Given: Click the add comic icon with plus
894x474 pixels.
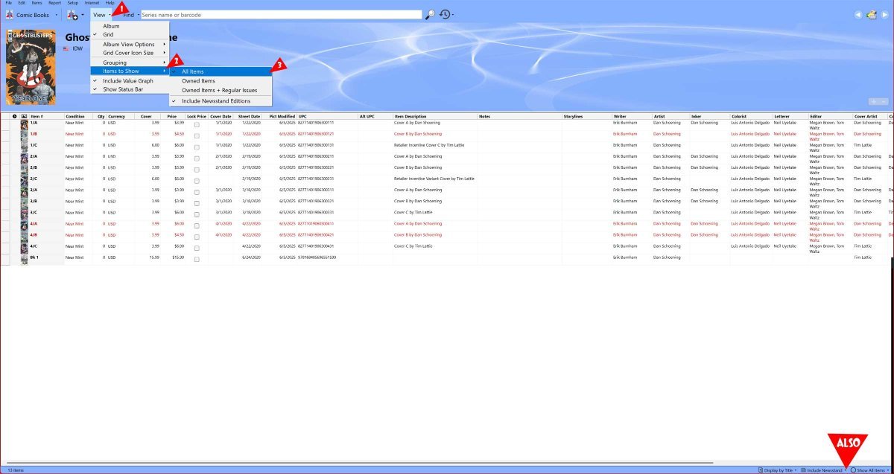Looking at the screenshot, I should coord(72,15).
